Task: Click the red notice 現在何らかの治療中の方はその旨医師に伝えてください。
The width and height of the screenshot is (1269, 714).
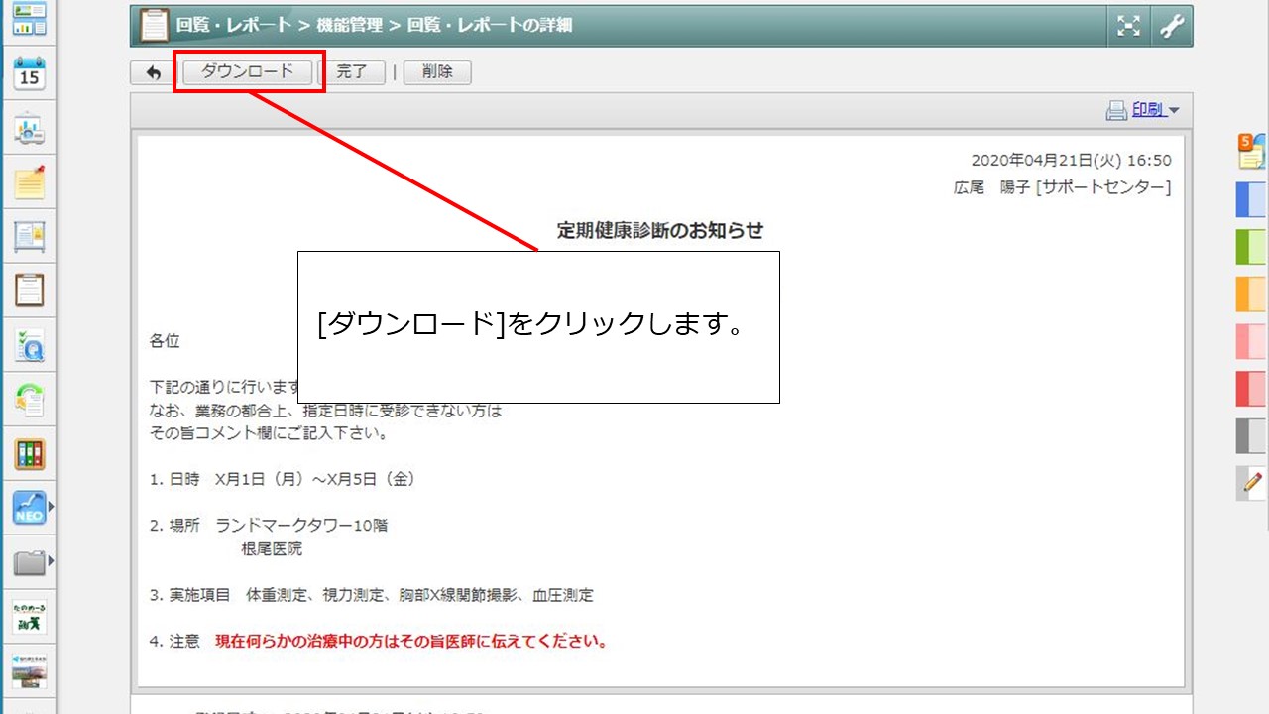Action: [411, 641]
